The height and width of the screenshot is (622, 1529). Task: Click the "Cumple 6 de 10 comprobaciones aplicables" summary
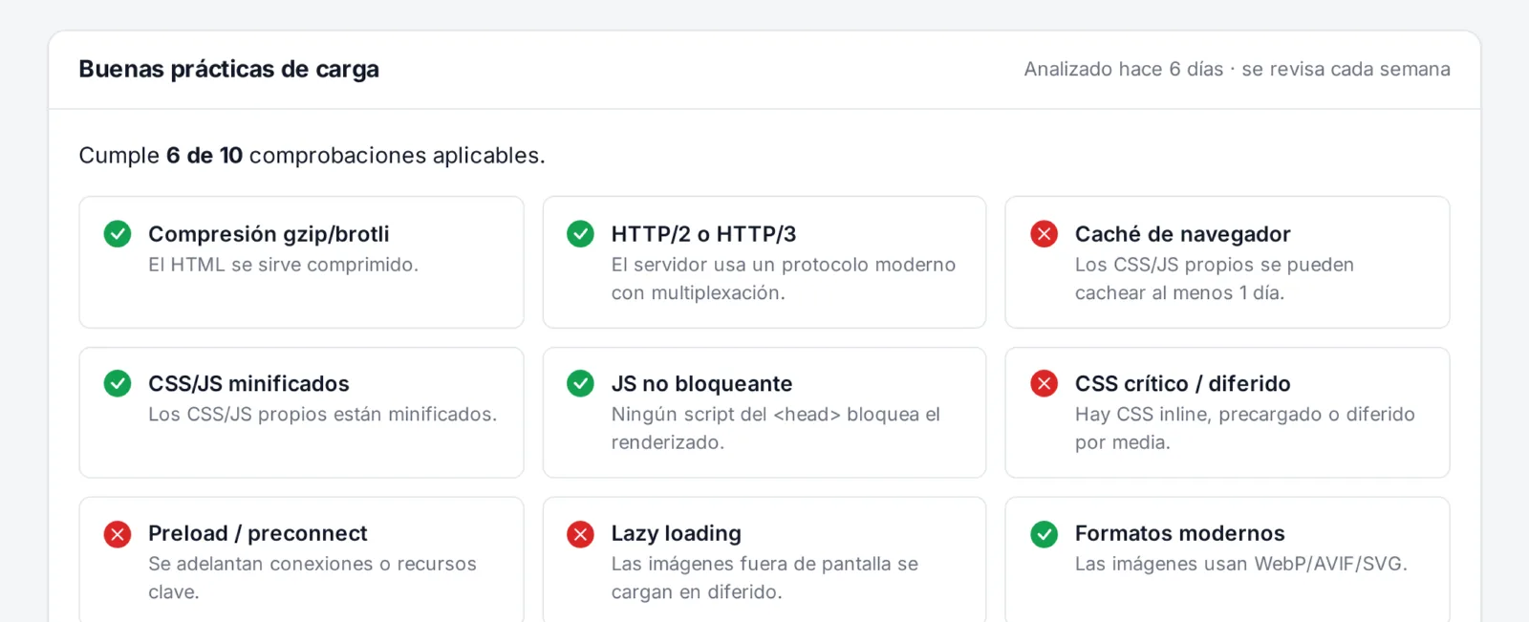tap(312, 155)
